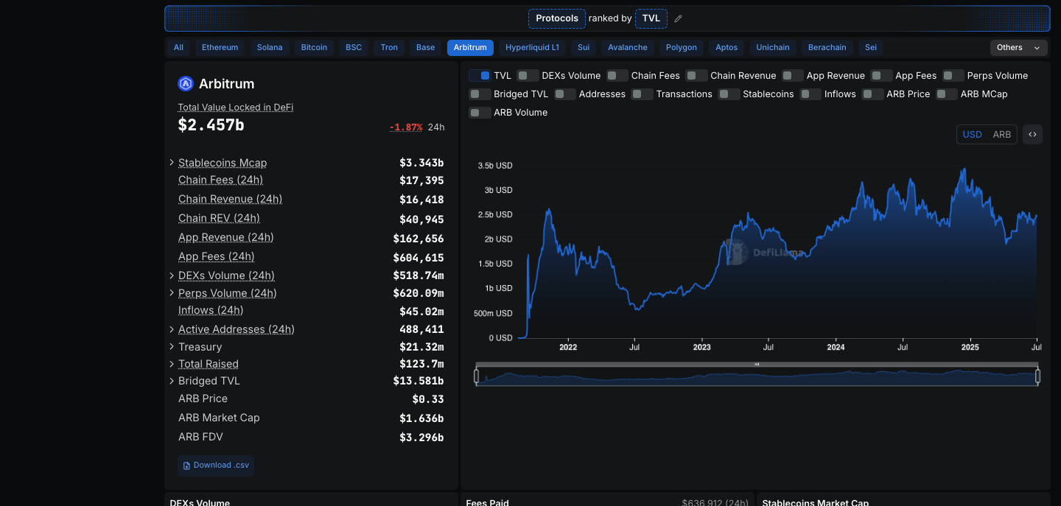Click the Chain Revenue (24h) label
Viewport: 1061px width, 506px height.
pyautogui.click(x=230, y=200)
